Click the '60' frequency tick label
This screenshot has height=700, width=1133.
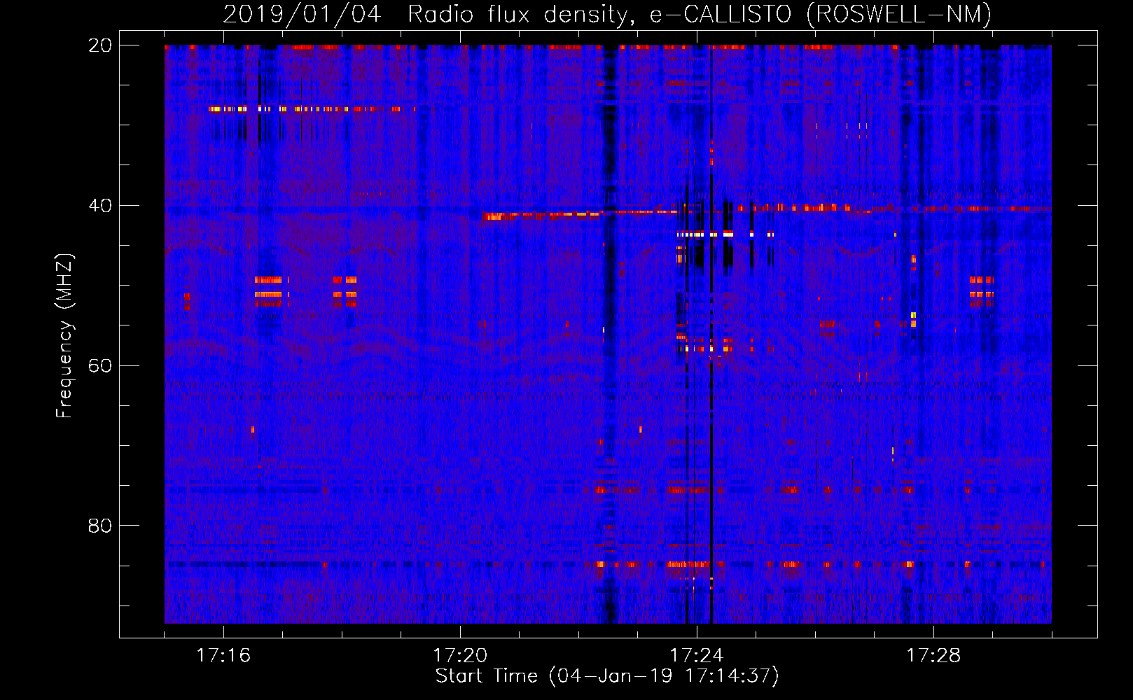[x=100, y=365]
